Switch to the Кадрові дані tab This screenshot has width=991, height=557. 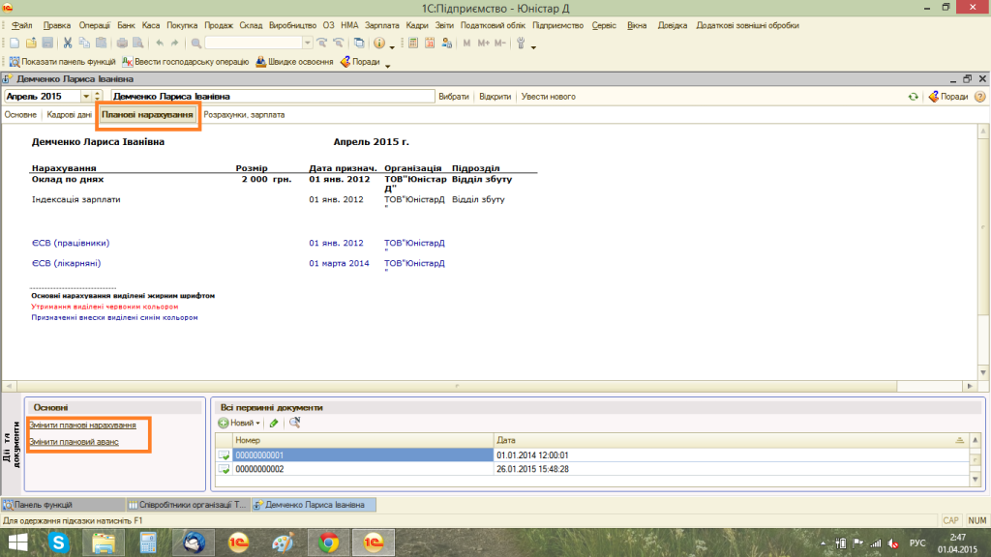coord(70,115)
